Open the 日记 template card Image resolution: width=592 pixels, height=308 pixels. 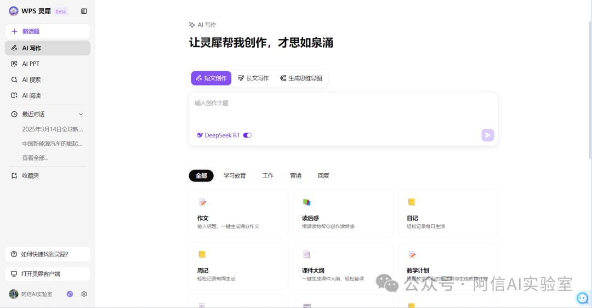pos(448,214)
